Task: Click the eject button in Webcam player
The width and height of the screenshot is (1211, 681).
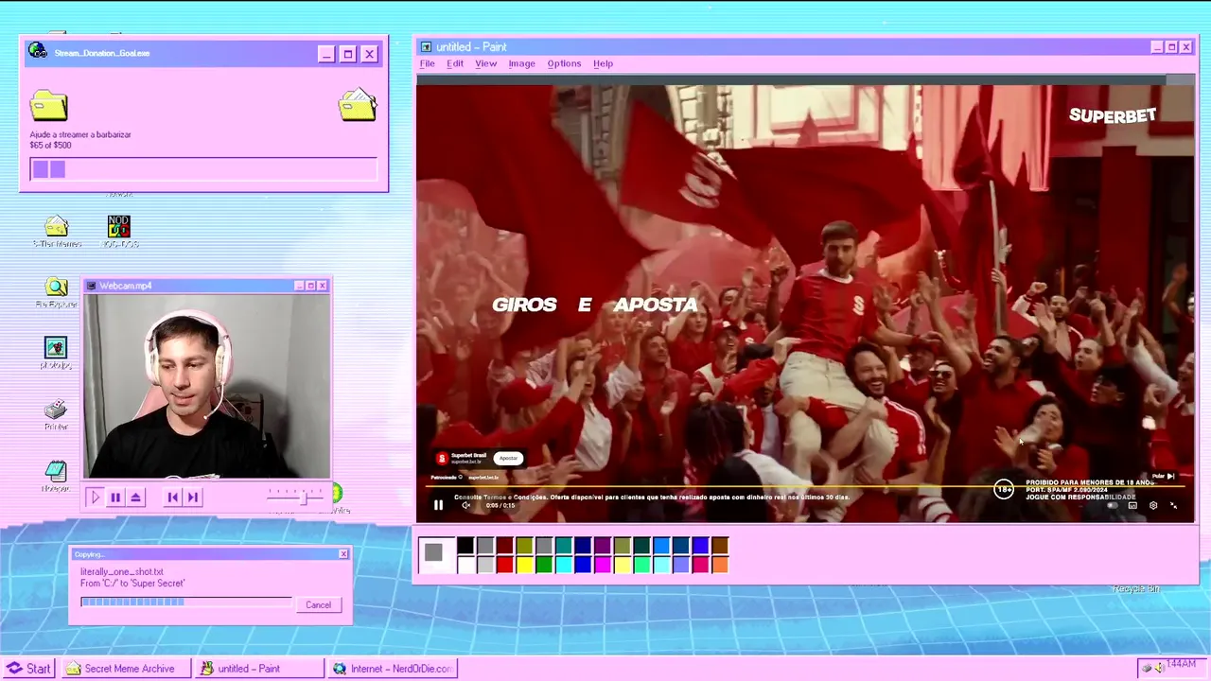Action: click(x=136, y=497)
